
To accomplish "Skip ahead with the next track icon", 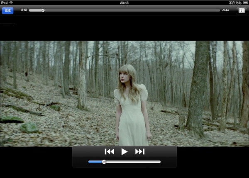I will point(140,152).
